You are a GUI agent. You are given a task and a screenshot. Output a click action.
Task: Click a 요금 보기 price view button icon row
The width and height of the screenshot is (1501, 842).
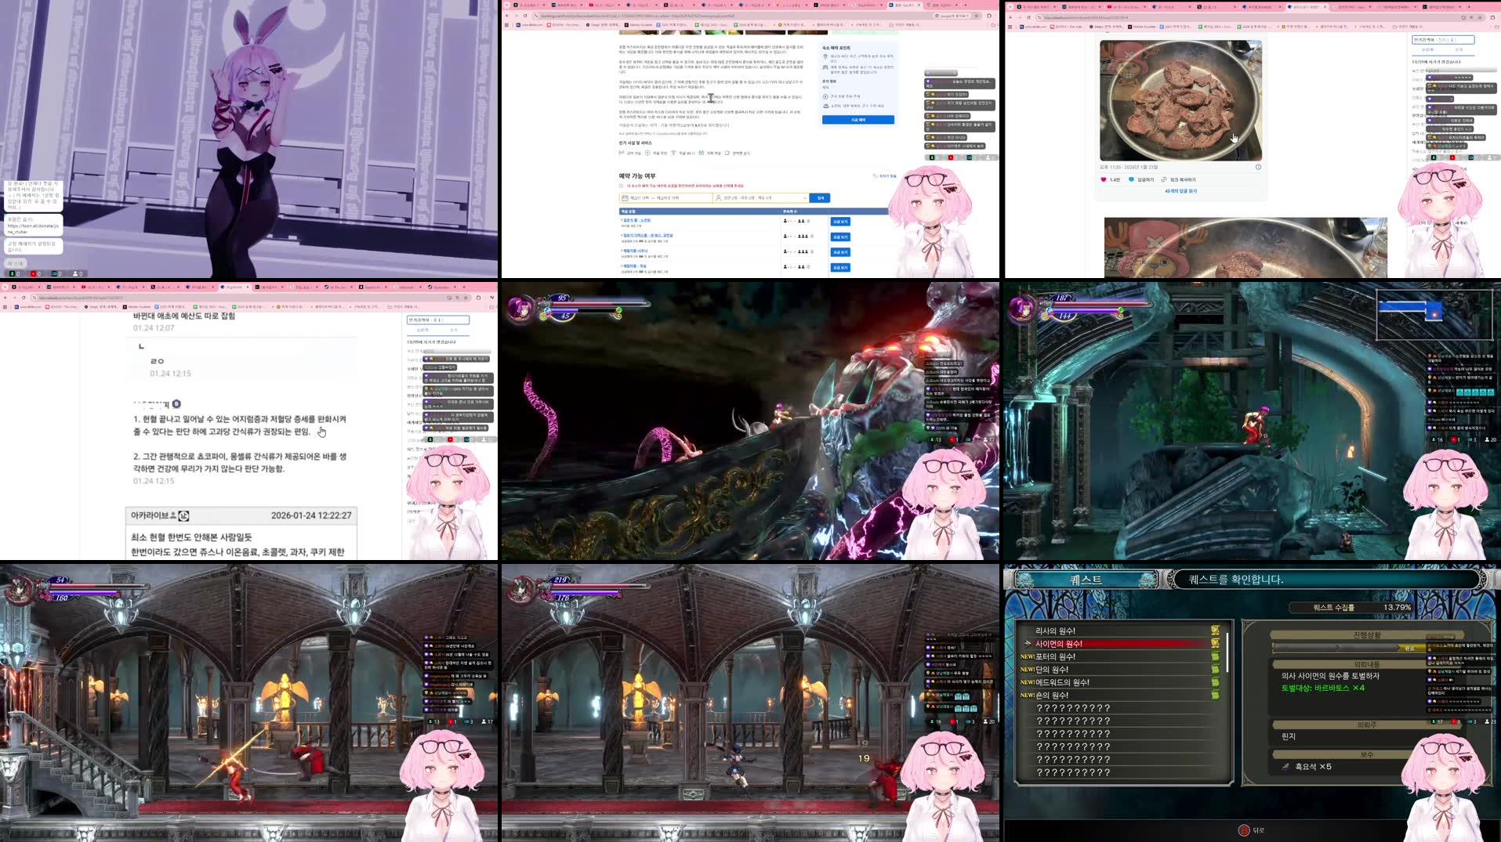pos(841,222)
